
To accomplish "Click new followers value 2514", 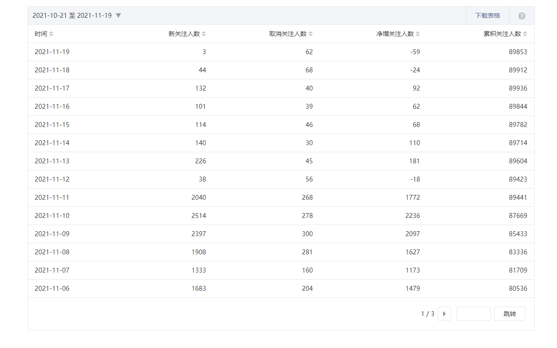I will [x=198, y=216].
